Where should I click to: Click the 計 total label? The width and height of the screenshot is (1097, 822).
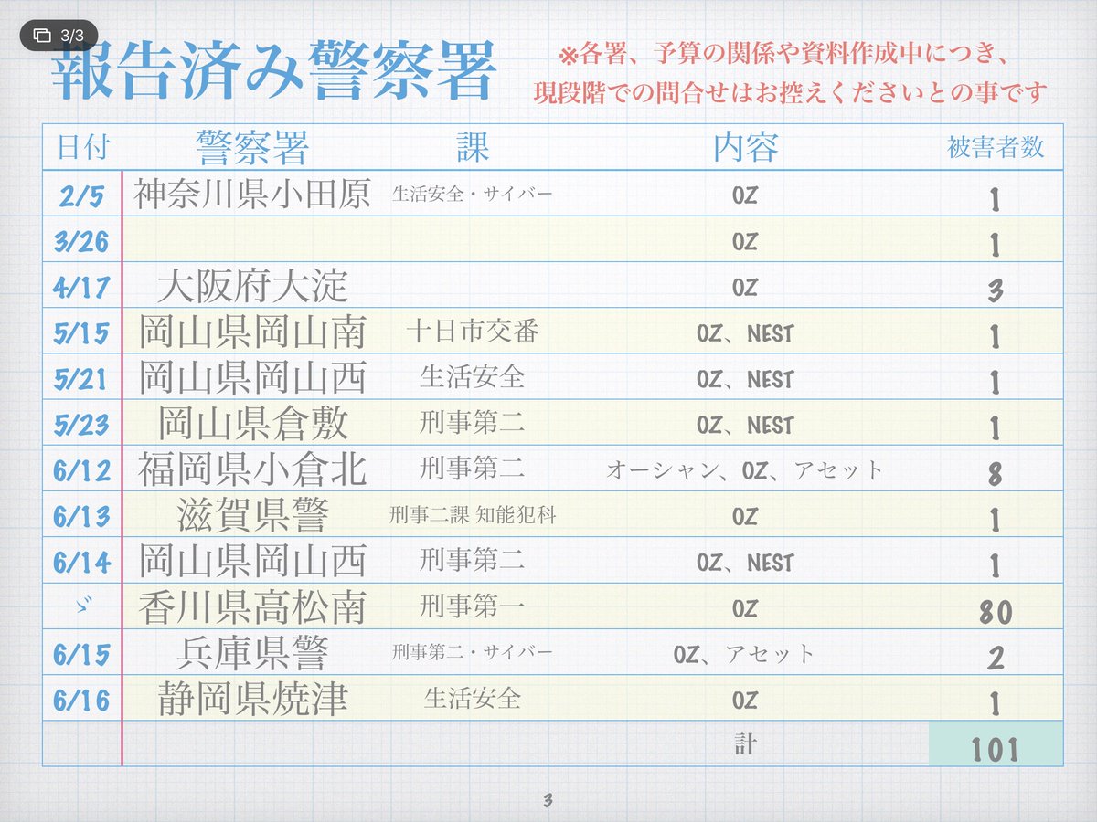point(745,744)
